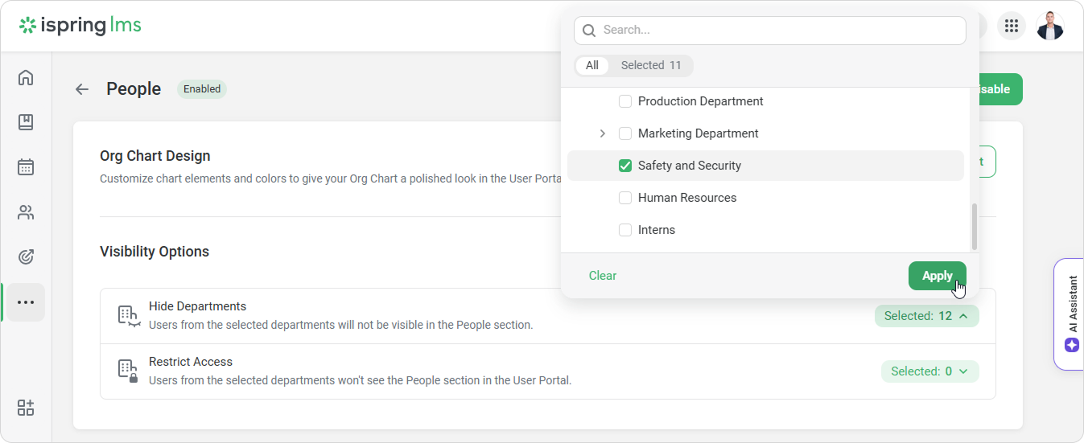Image resolution: width=1084 pixels, height=443 pixels.
Task: Open the add-ons grid icon at bottom left
Action: click(26, 408)
